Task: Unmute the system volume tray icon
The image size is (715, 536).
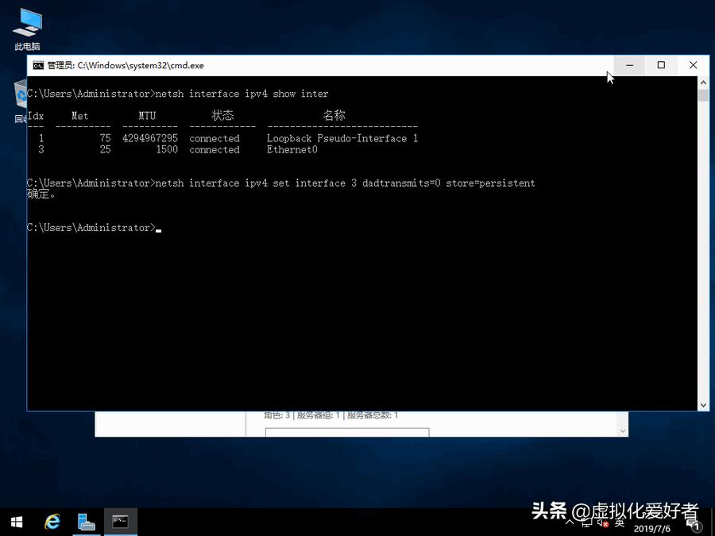Action: (x=602, y=524)
